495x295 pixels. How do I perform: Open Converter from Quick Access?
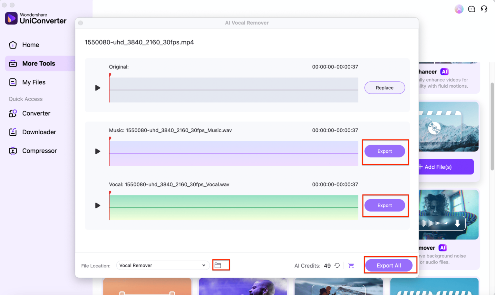[36, 113]
